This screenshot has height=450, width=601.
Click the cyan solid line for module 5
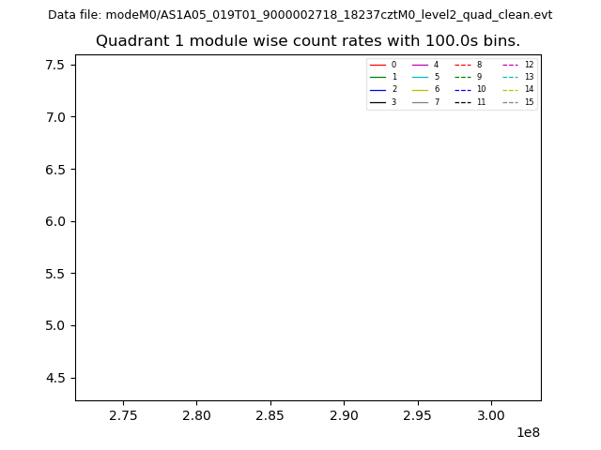tap(420, 77)
